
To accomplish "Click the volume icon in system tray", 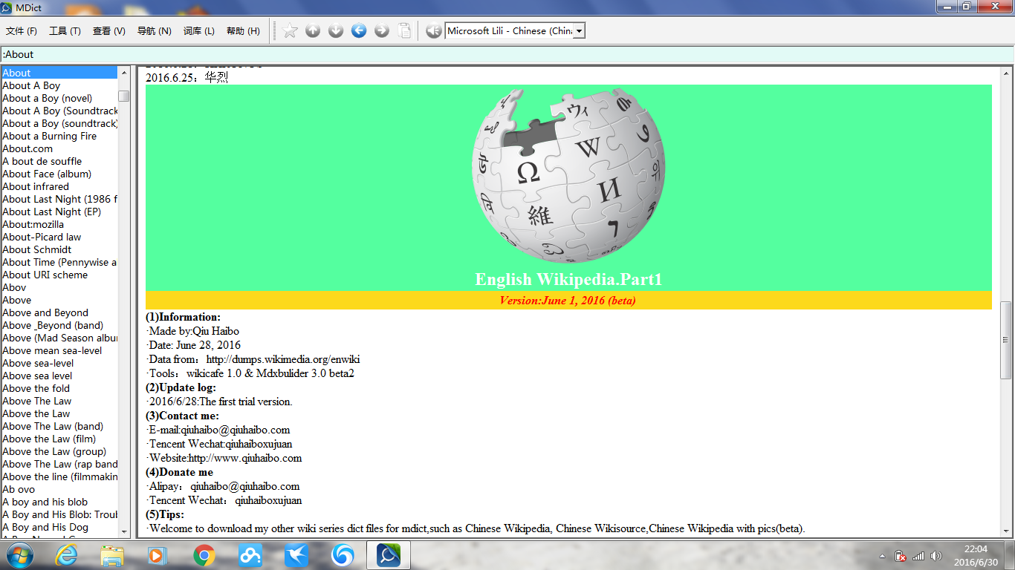I will [935, 556].
